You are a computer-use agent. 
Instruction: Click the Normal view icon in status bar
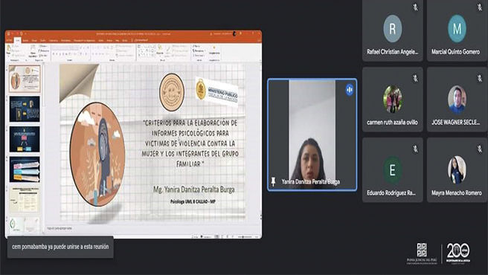pos(216,237)
